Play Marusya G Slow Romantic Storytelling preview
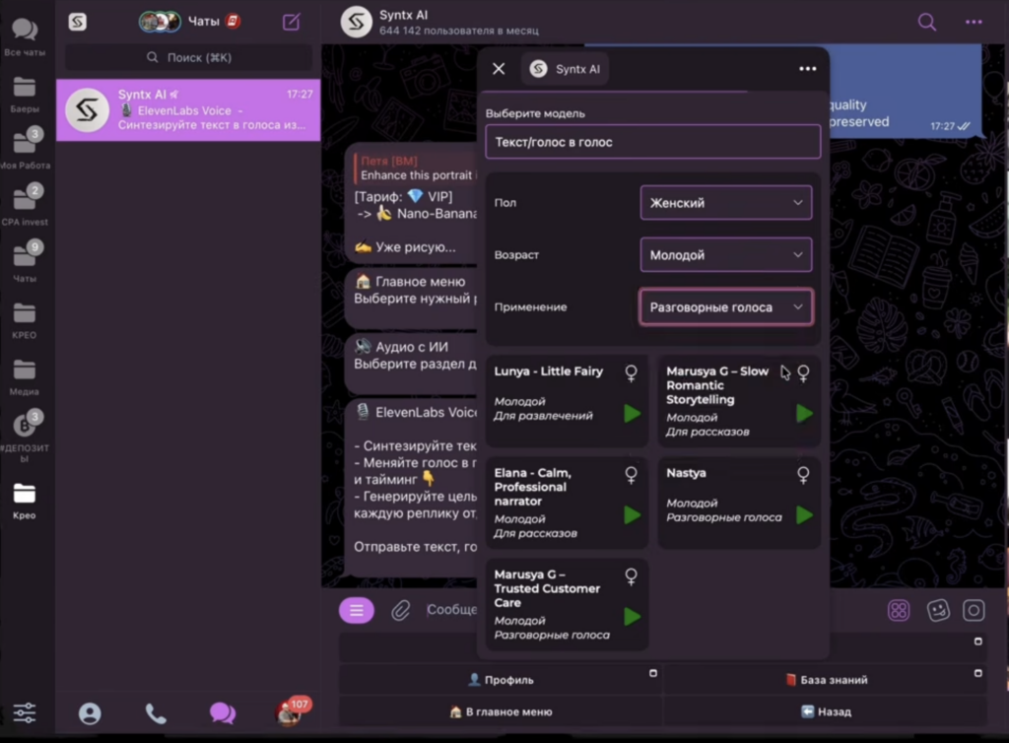This screenshot has width=1009, height=743. click(804, 414)
